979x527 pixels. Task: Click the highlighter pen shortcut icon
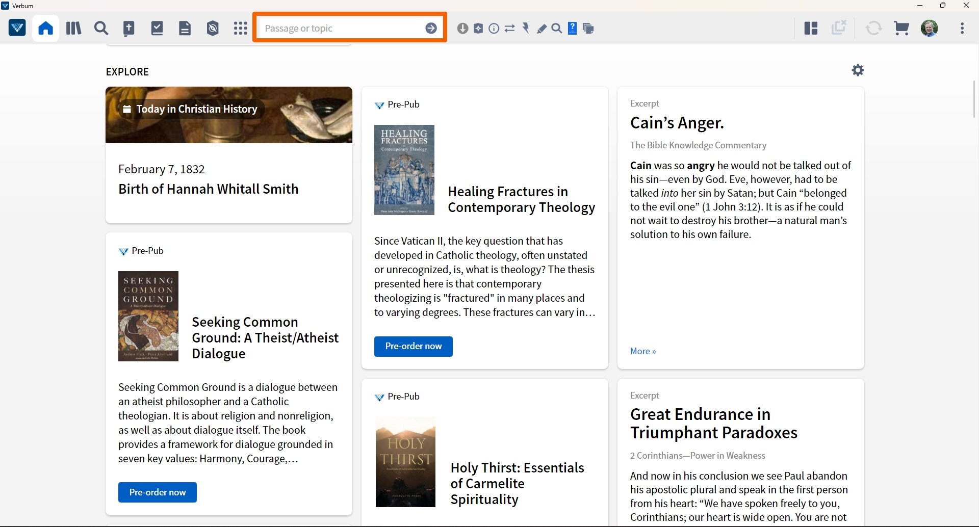[x=542, y=29]
